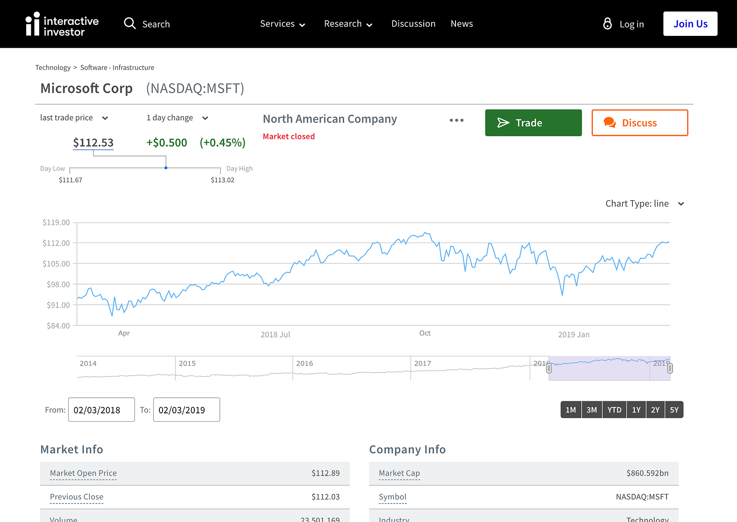737x522 pixels.
Task: Click the paper plane icon on Trade
Action: (x=503, y=122)
